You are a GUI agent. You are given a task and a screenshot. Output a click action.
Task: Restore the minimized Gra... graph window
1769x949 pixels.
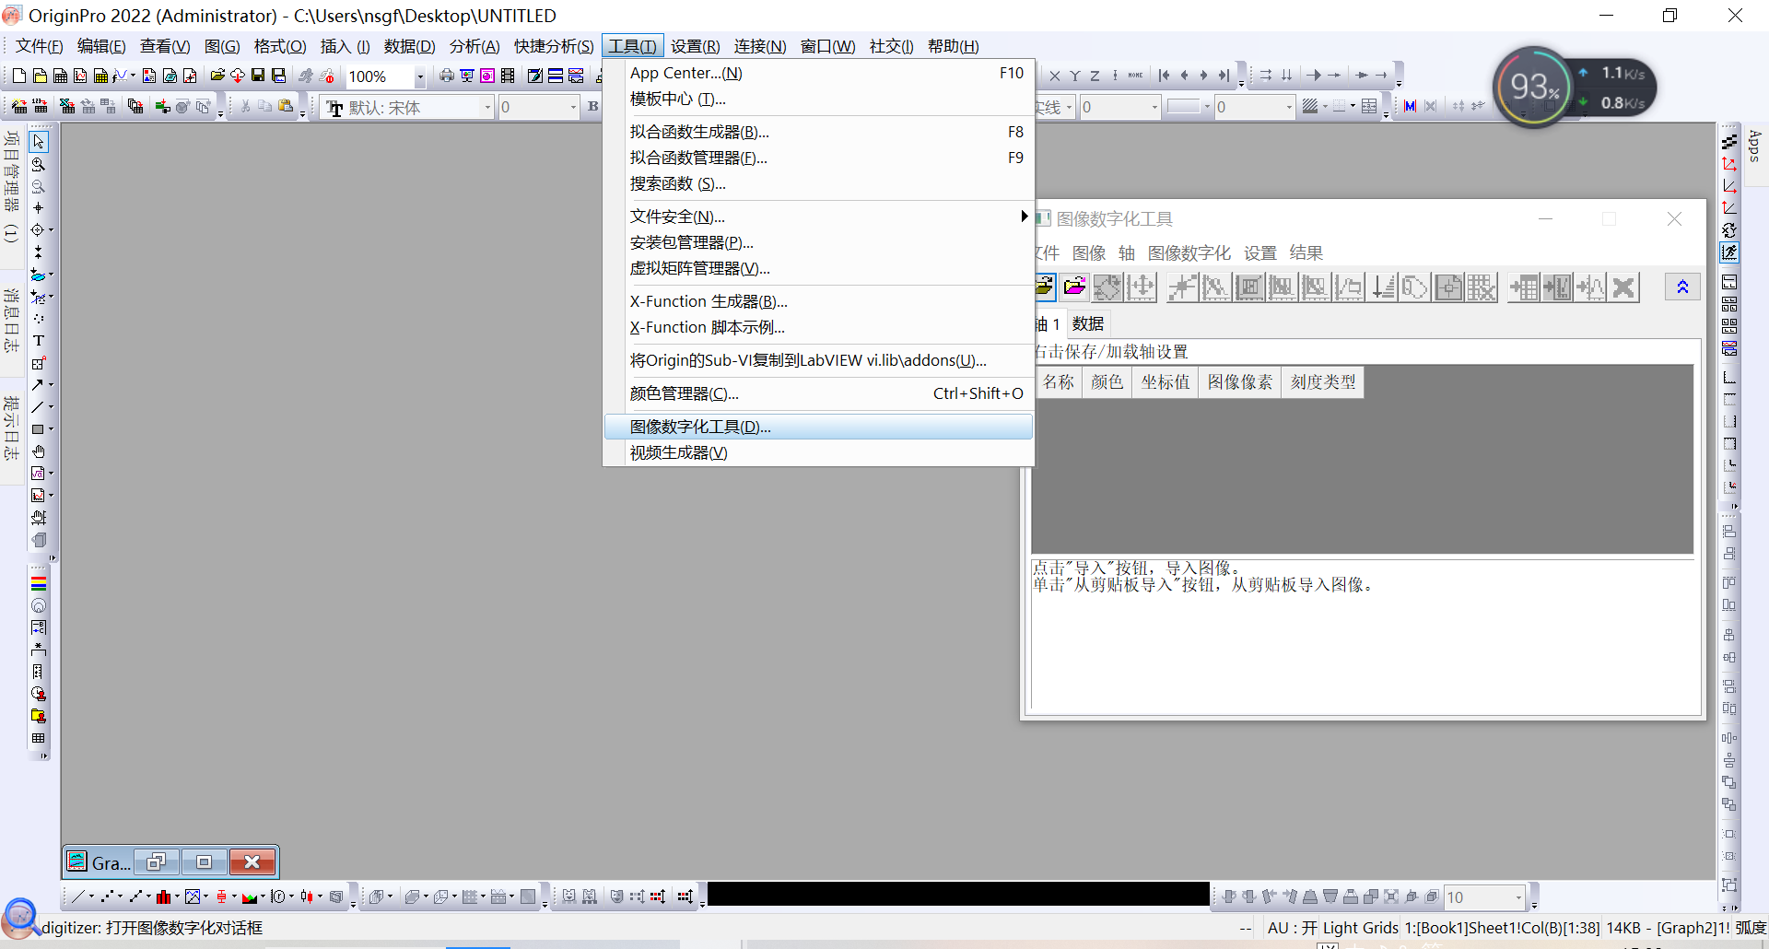click(156, 861)
